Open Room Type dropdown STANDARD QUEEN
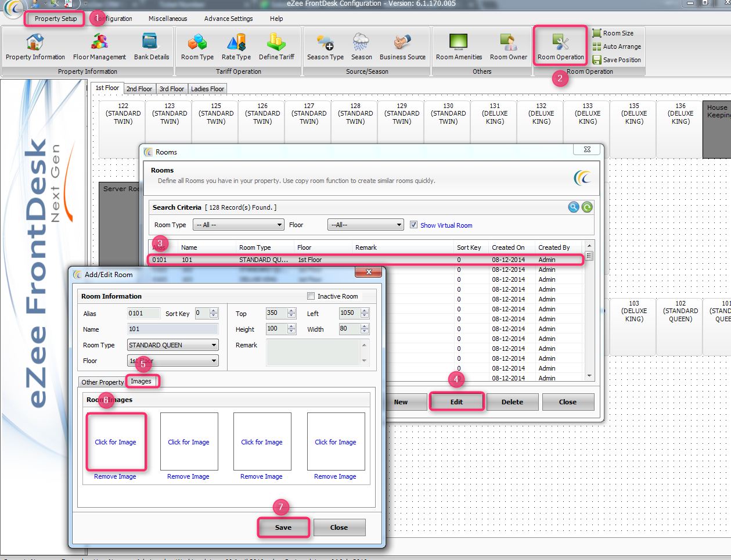The width and height of the screenshot is (731, 560). point(172,345)
